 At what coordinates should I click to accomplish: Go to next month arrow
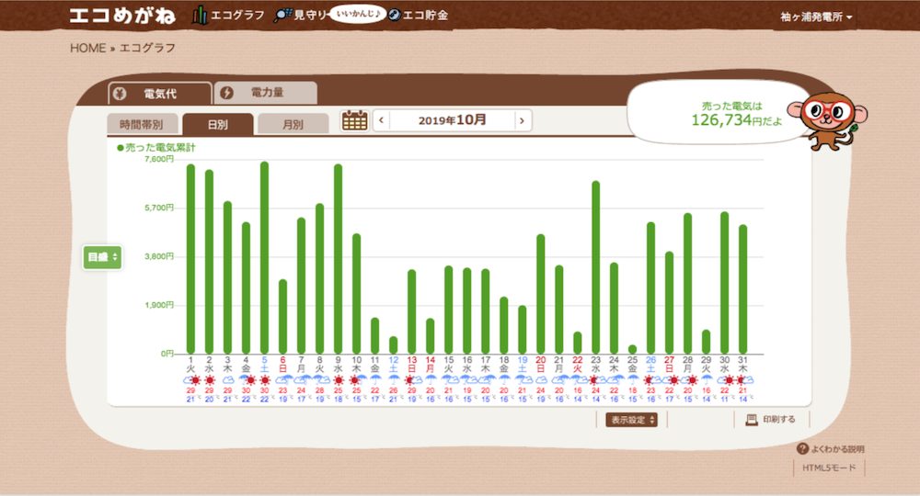pyautogui.click(x=522, y=120)
